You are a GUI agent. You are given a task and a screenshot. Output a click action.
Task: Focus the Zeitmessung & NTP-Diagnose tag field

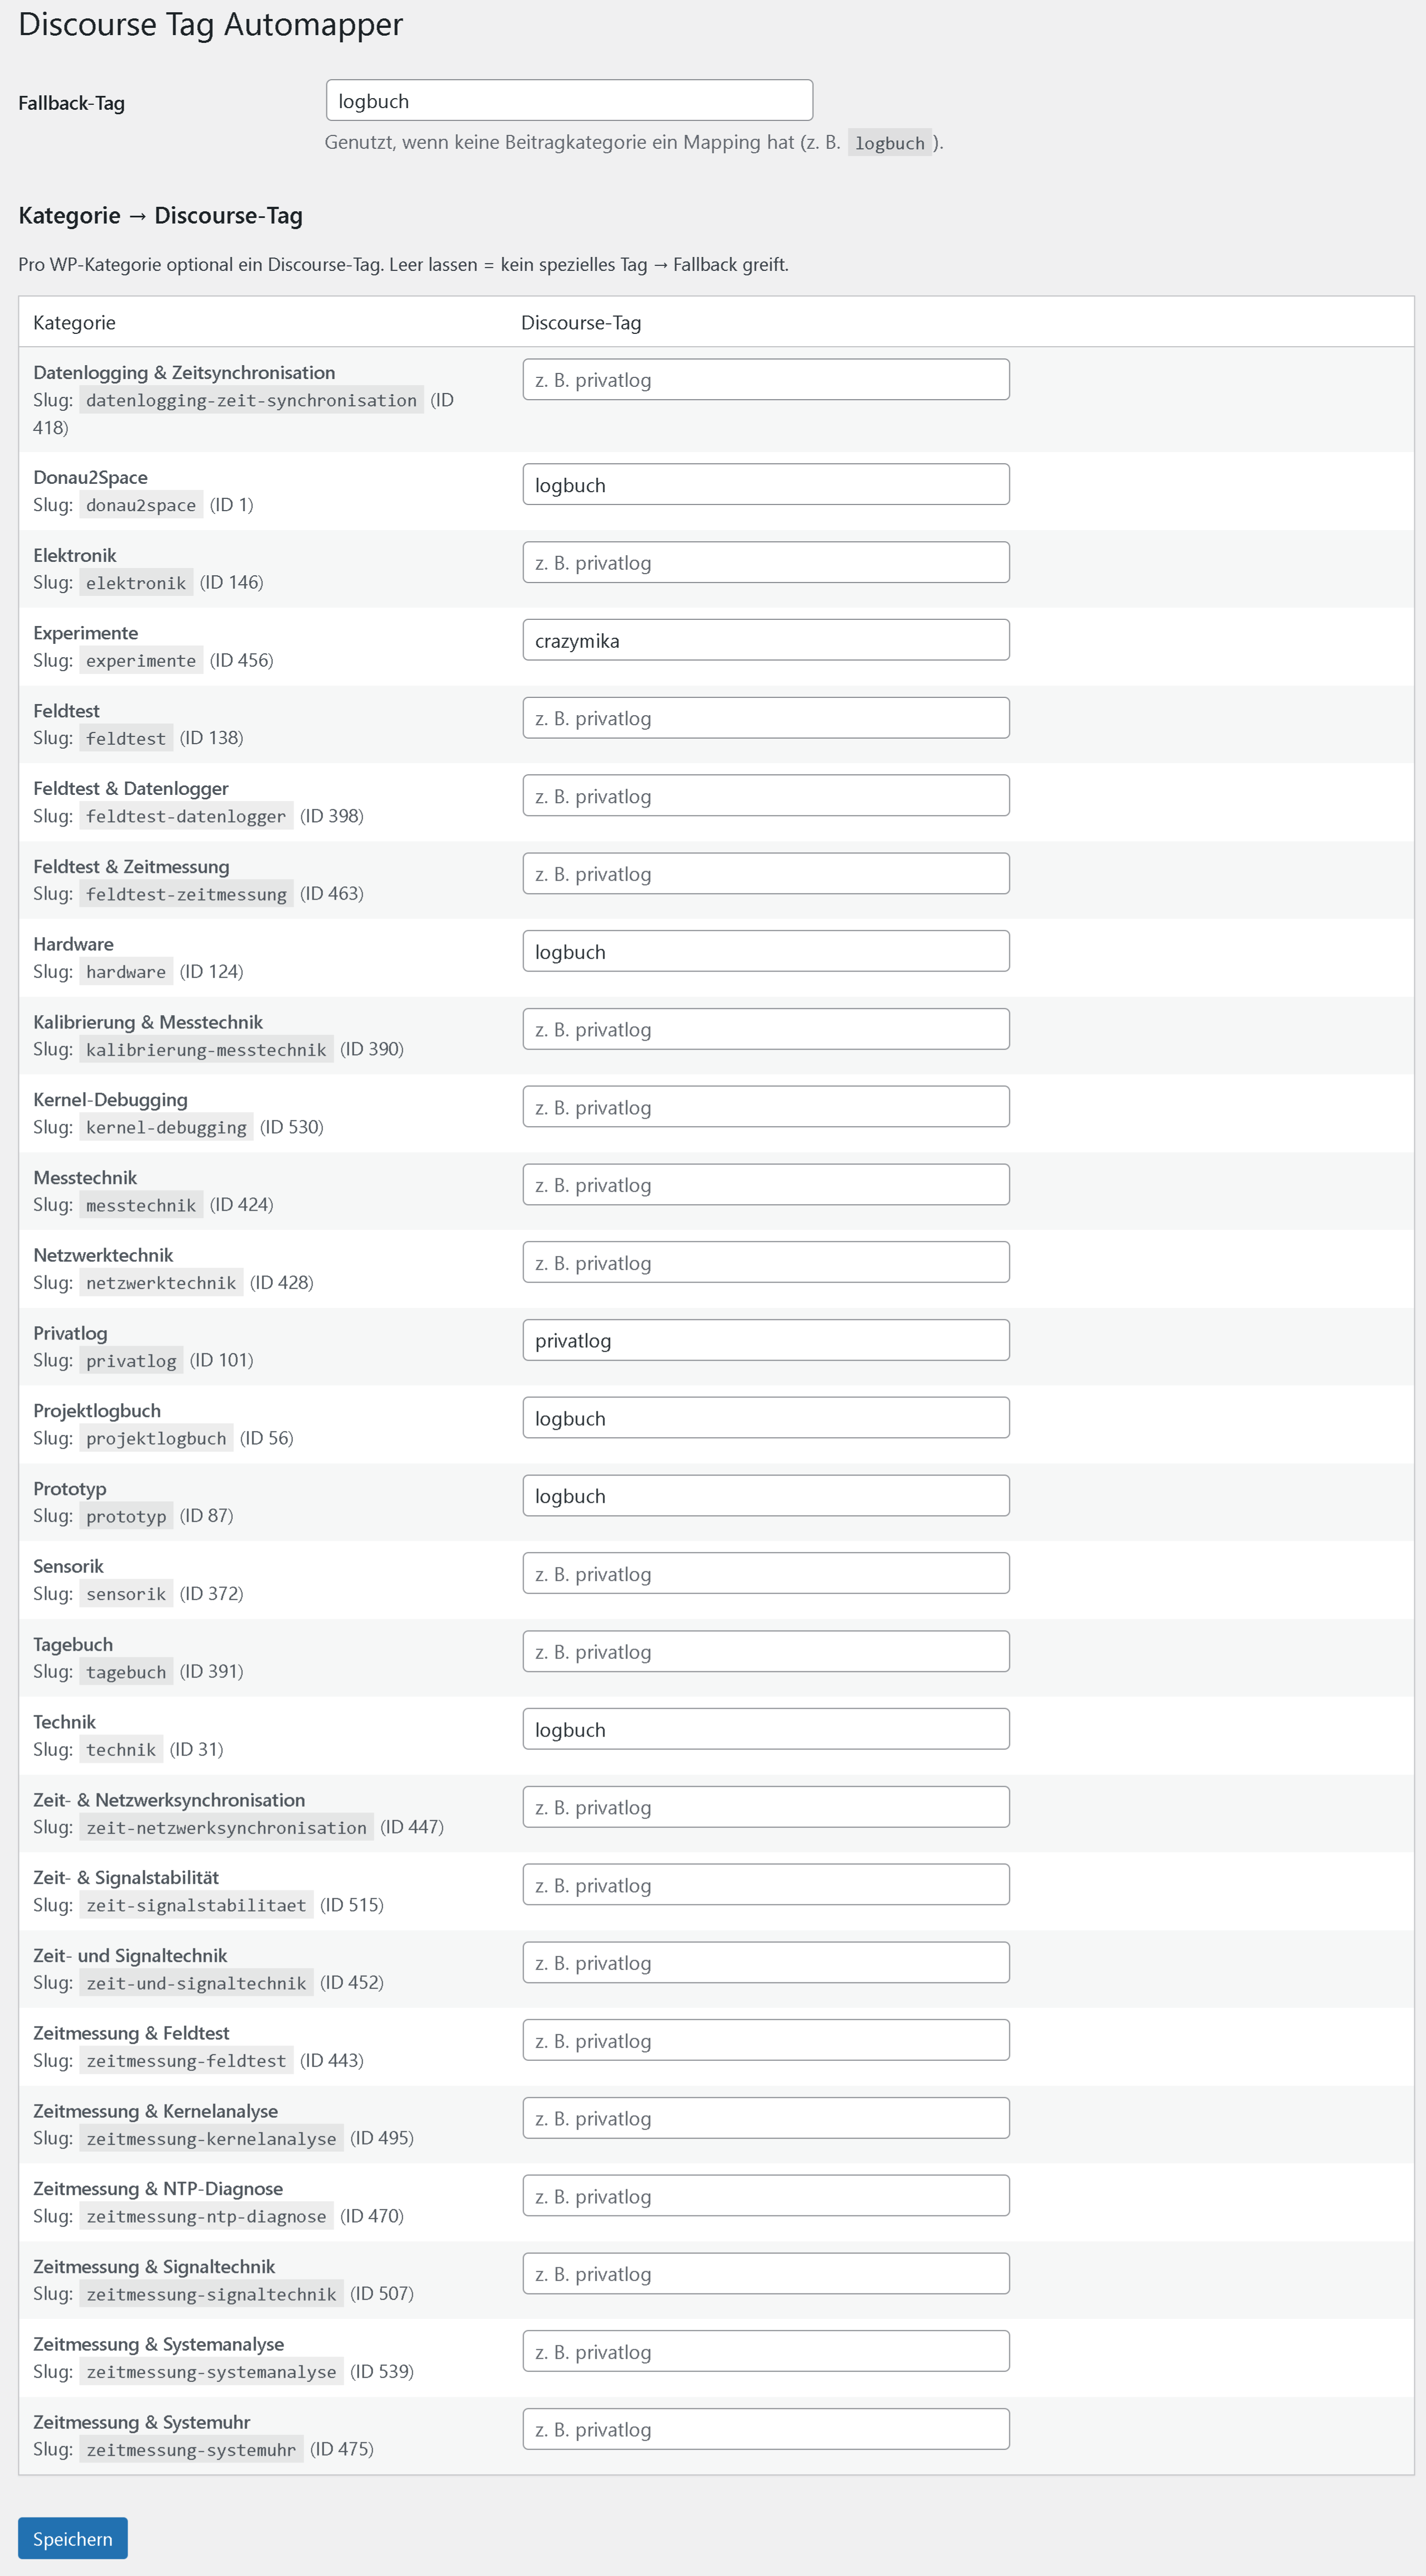coord(765,2196)
